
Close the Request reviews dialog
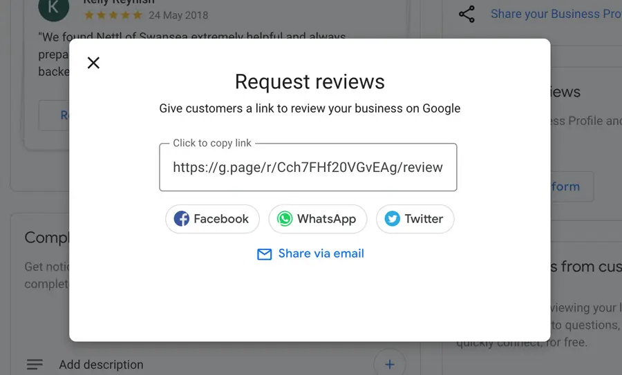[93, 63]
